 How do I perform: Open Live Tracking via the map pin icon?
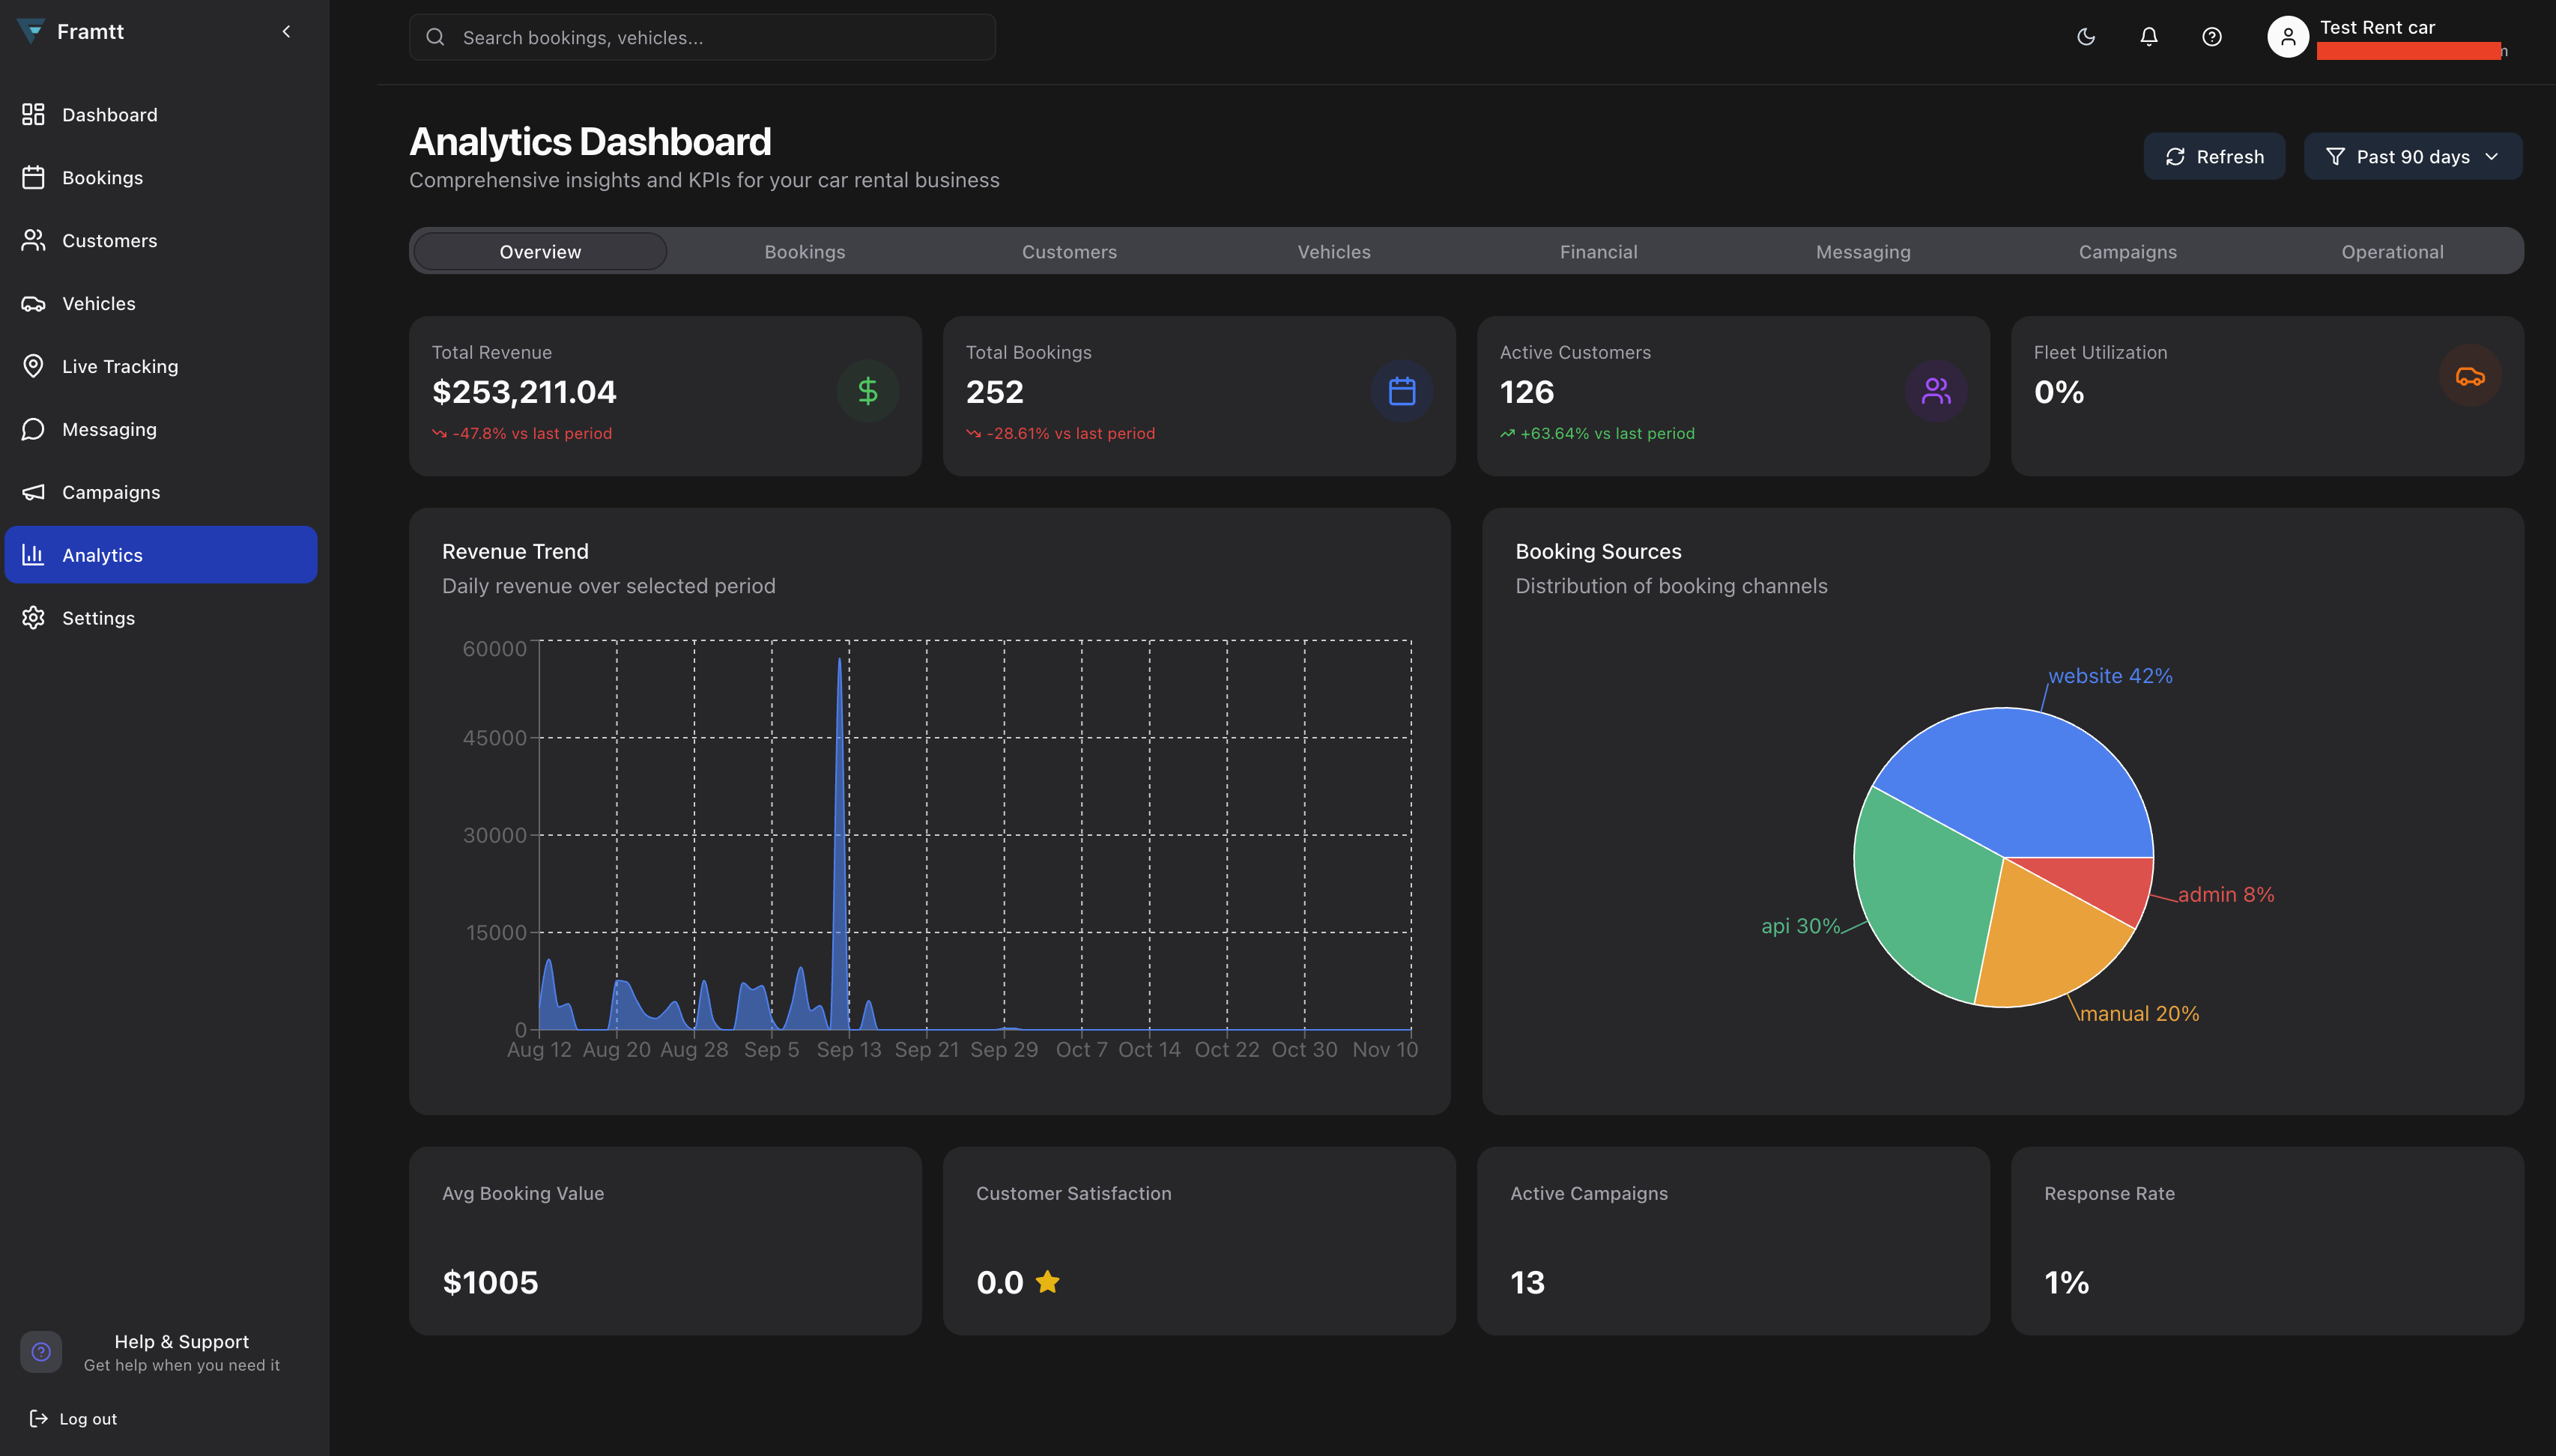[33, 366]
